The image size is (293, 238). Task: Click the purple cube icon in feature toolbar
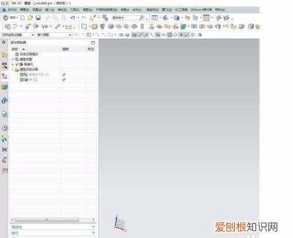pyautogui.click(x=241, y=26)
